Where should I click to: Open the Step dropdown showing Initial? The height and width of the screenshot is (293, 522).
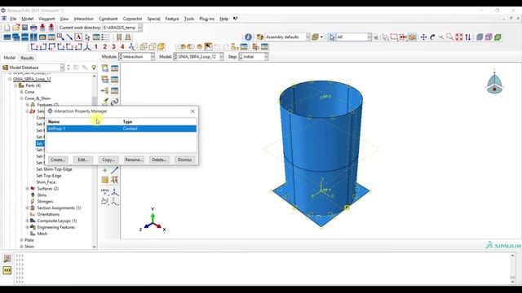click(x=254, y=57)
